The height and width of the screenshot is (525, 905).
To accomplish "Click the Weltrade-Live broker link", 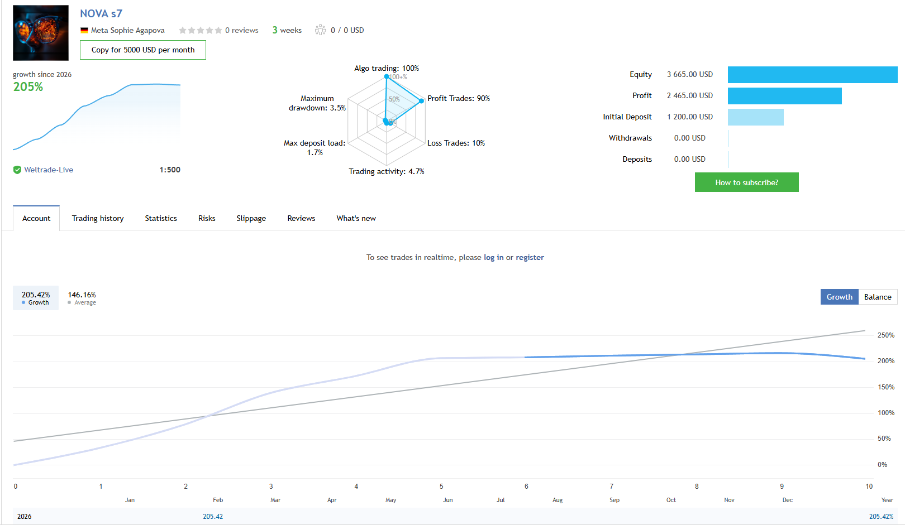I will pos(49,170).
